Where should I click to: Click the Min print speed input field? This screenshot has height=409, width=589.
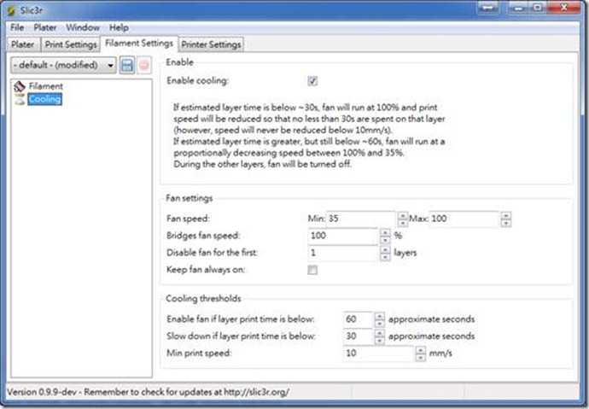pos(379,353)
